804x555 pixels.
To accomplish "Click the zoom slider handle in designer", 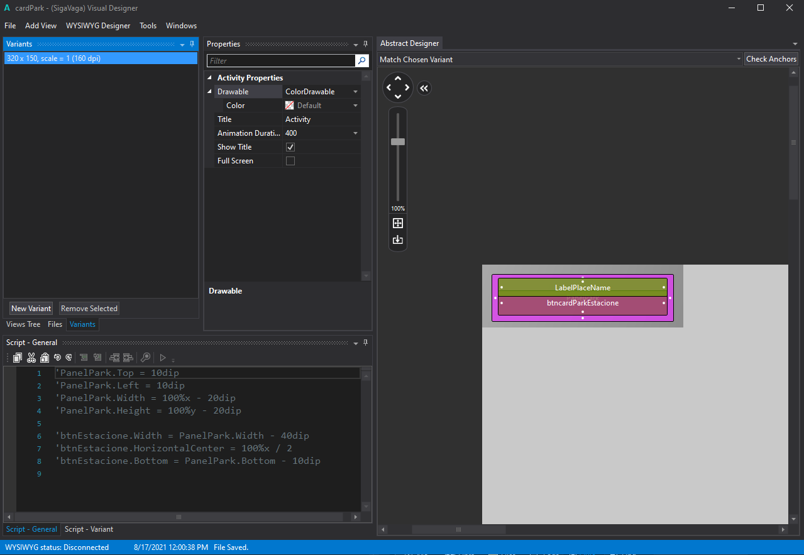I will pyautogui.click(x=398, y=141).
